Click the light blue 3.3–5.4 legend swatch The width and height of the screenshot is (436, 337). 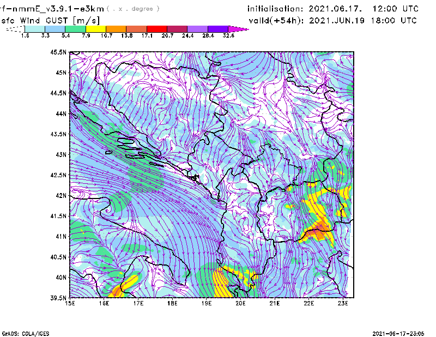pyautogui.click(x=55, y=29)
